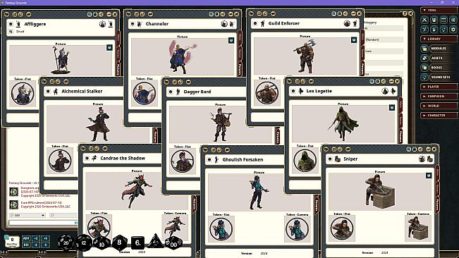Select Lex Legette flat token thumbnail

[305, 161]
